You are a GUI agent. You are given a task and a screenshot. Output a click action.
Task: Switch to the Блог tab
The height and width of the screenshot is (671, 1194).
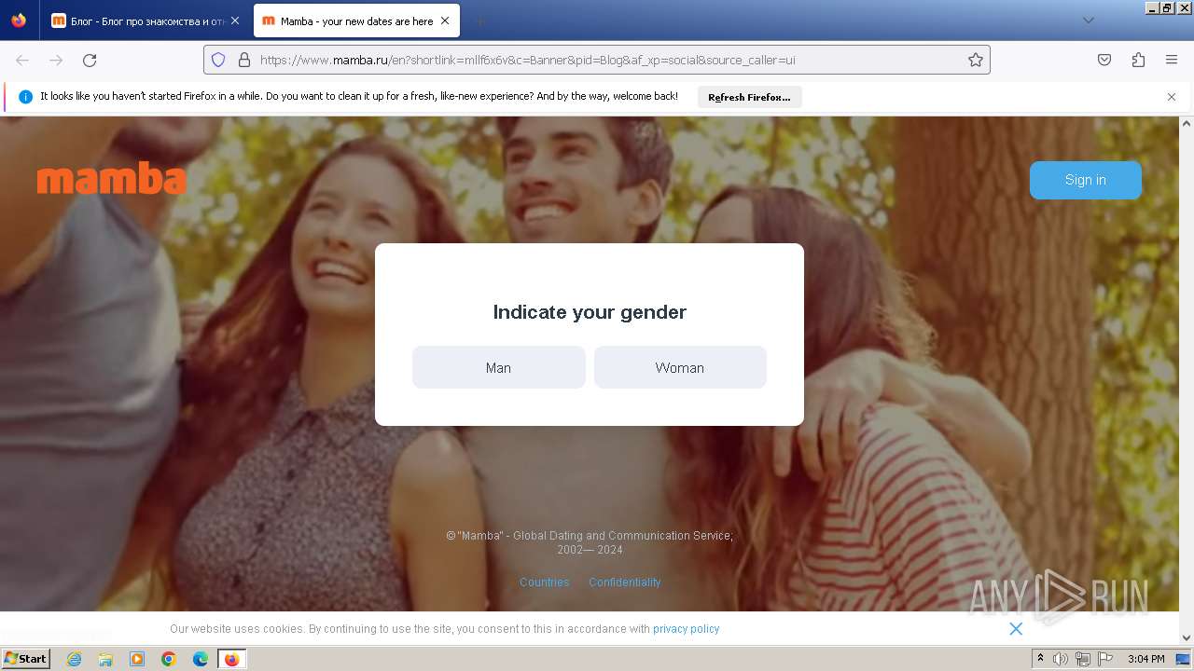coord(145,21)
